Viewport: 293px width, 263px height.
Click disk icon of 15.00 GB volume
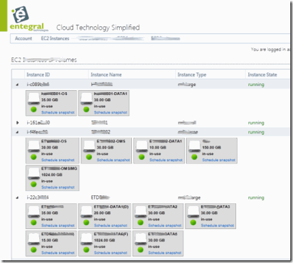coord(34,239)
